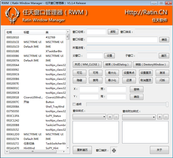
Task: Click the 可用 enable button
Action: (x=95, y=73)
